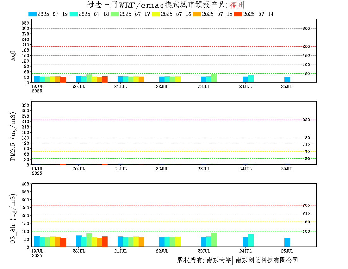Click the 2025-07-14 red legend swatch

pos(238,14)
